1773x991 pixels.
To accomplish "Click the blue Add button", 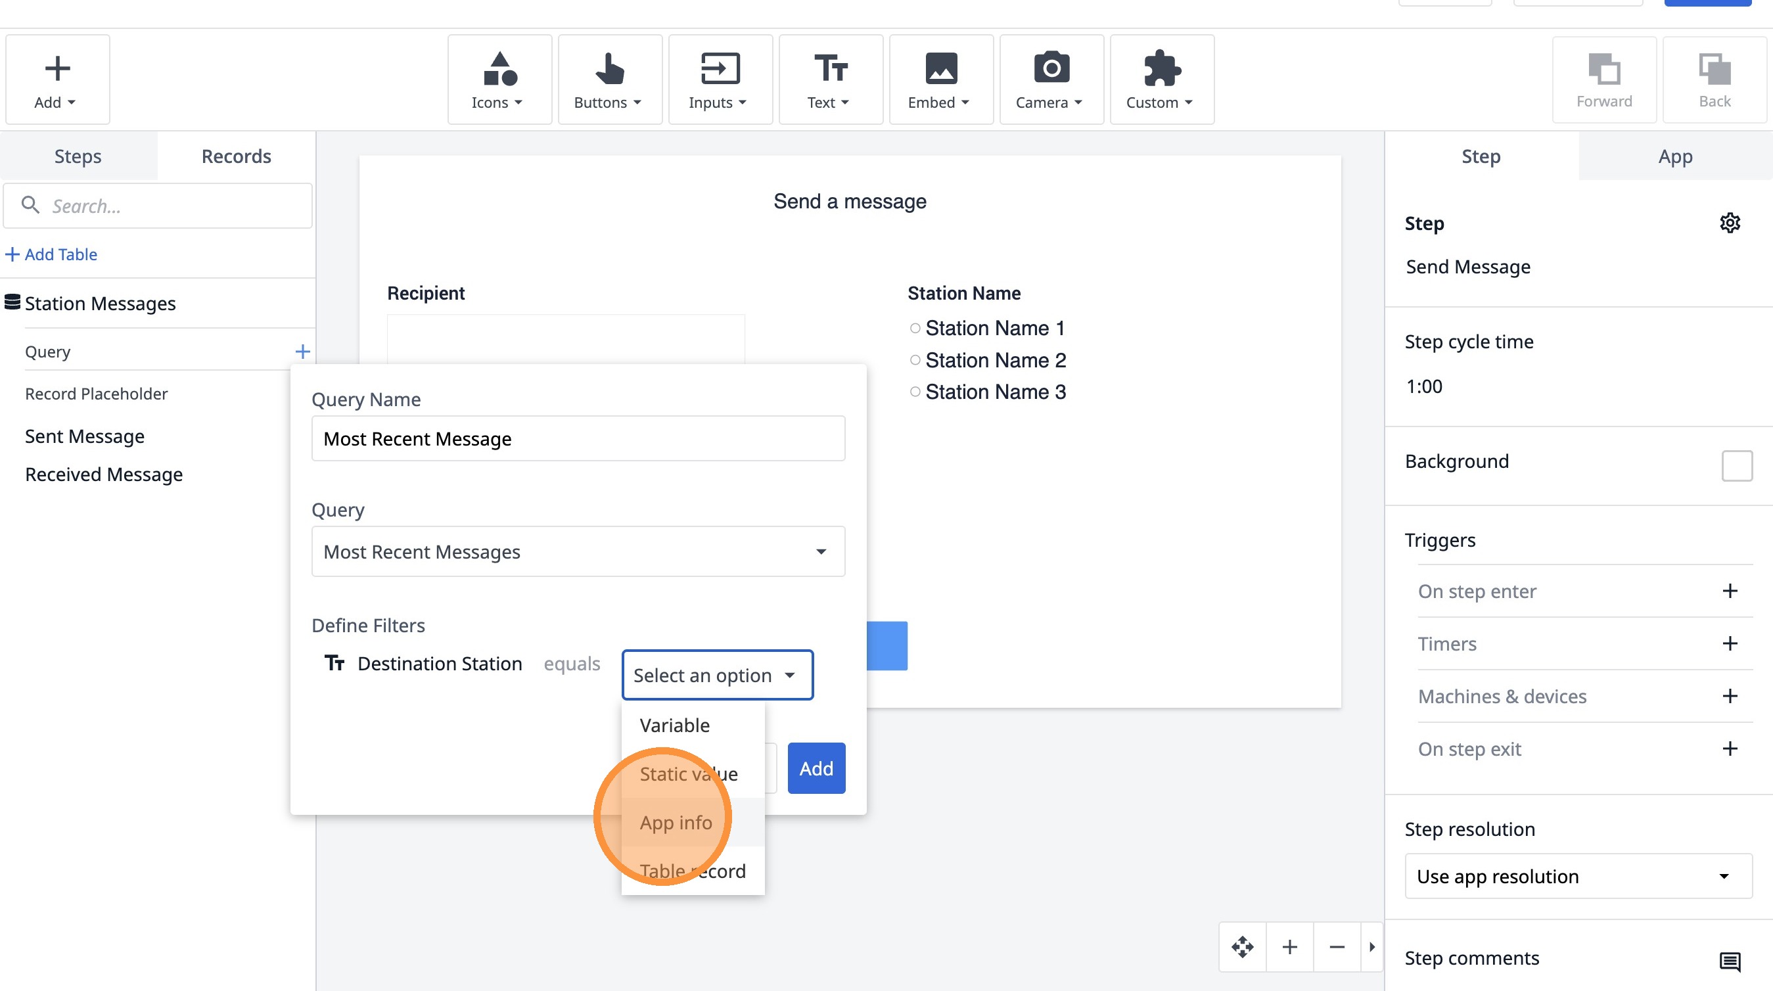I will click(x=816, y=768).
